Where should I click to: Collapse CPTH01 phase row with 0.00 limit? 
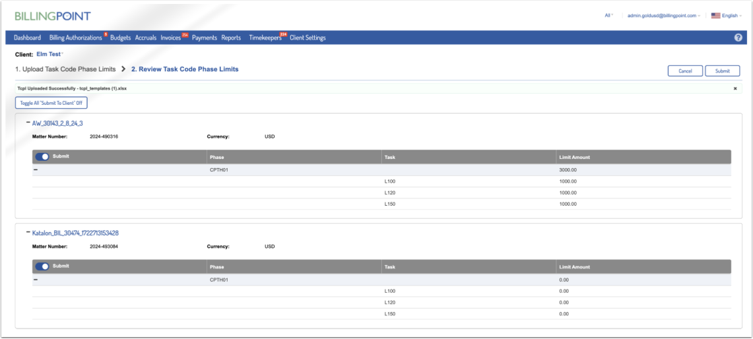tap(36, 280)
